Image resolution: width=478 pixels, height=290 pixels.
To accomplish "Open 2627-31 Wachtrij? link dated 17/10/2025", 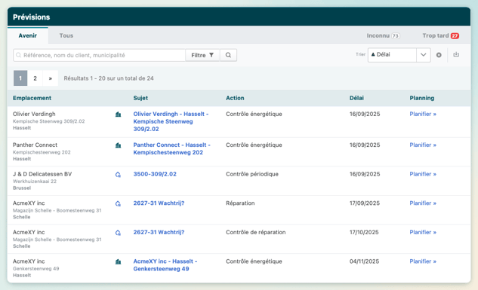I will (159, 232).
